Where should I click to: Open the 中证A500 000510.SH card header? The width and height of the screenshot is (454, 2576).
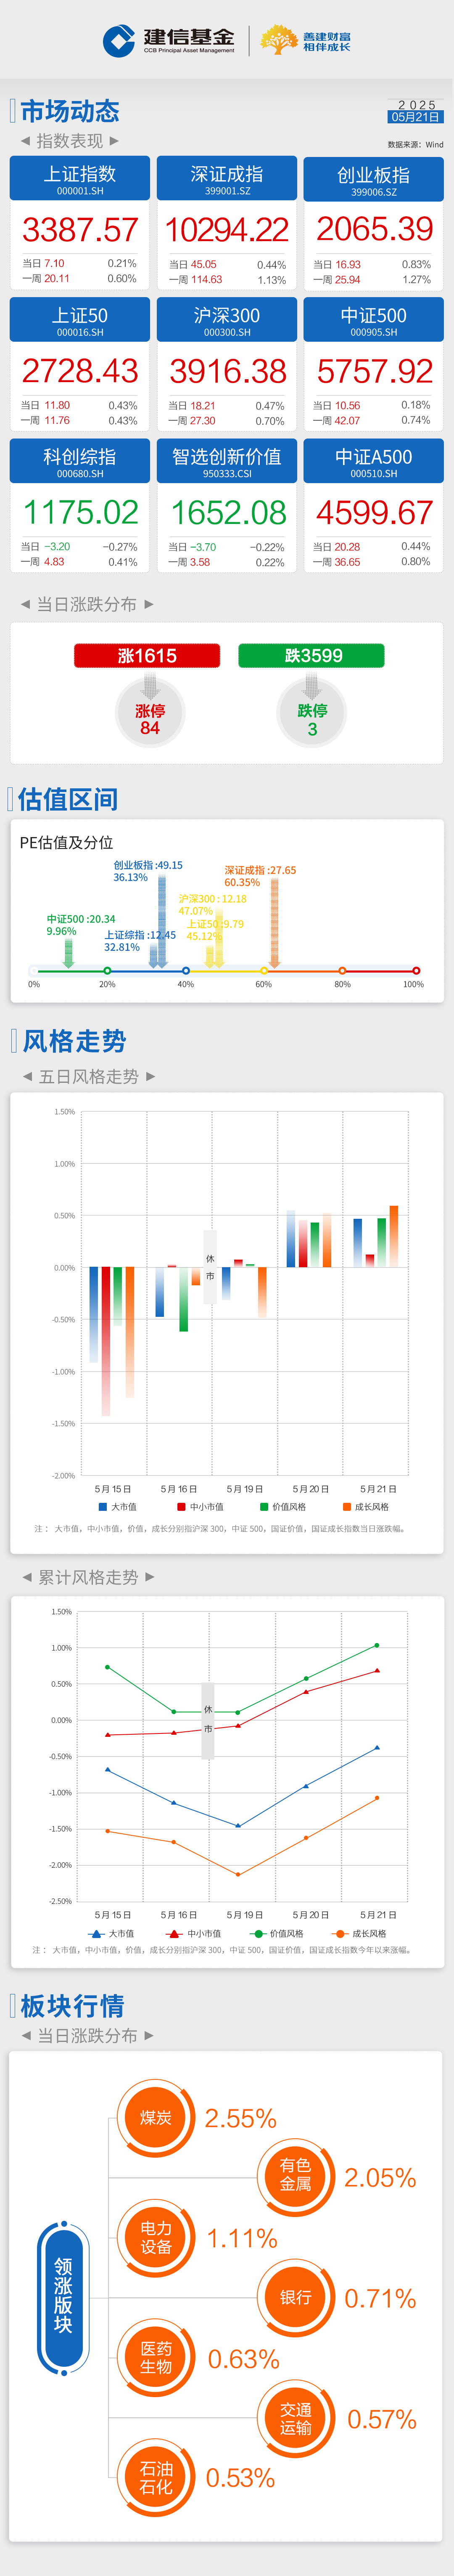click(x=374, y=461)
